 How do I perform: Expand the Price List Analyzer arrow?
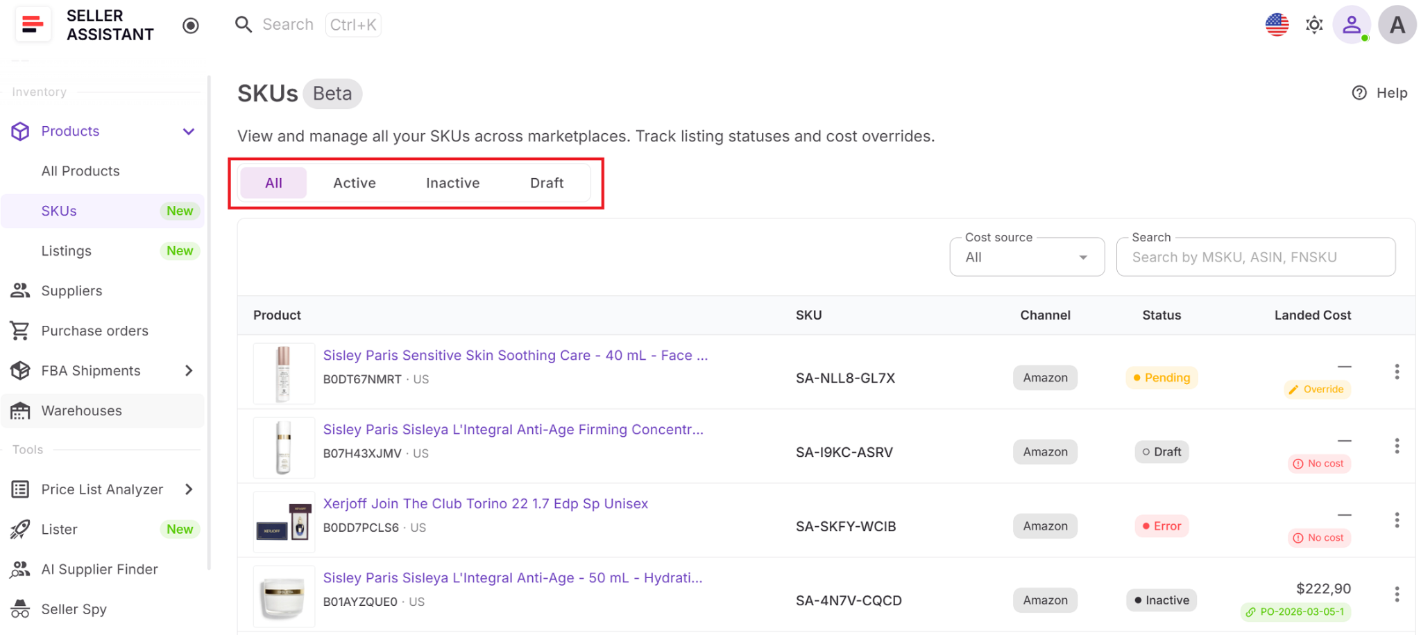pyautogui.click(x=189, y=489)
